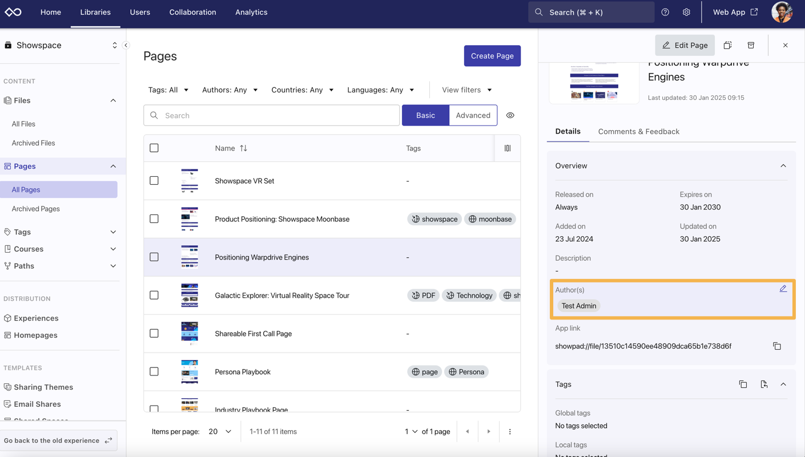
Task: Click the pages Search input field
Action: [272, 115]
